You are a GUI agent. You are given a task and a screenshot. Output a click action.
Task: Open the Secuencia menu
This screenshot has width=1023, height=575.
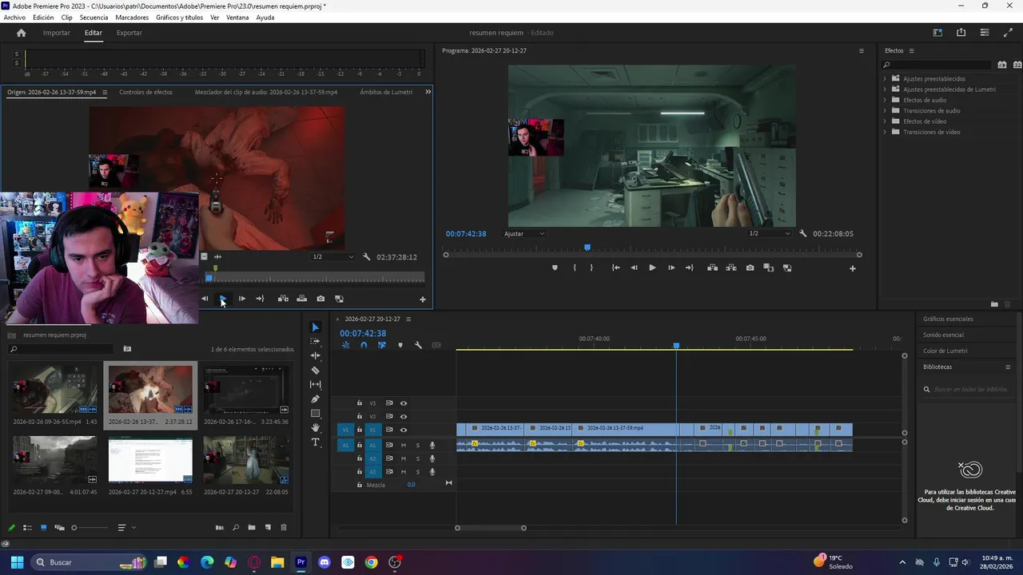coord(94,18)
